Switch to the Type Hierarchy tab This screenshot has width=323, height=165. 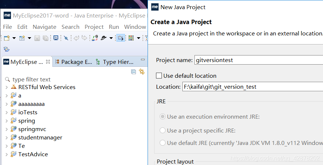(115, 62)
